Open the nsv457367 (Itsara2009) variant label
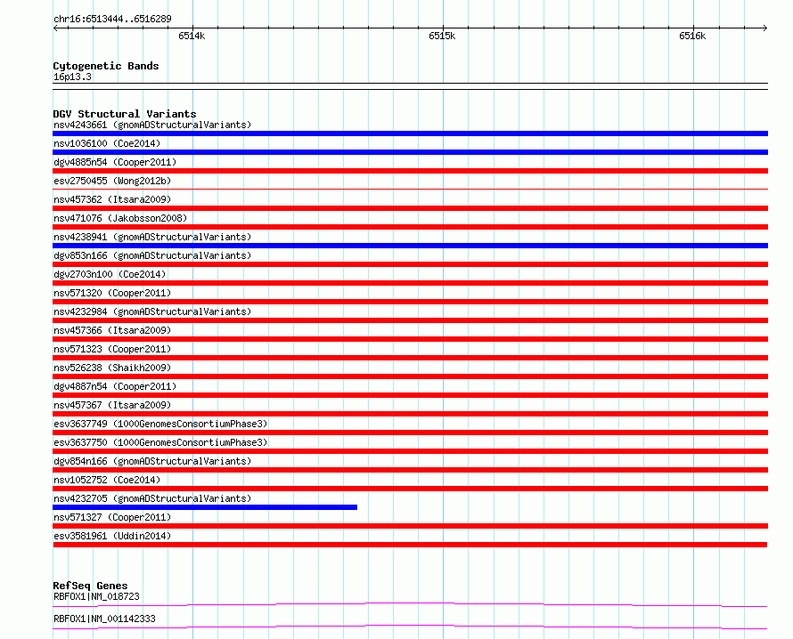 (x=112, y=405)
